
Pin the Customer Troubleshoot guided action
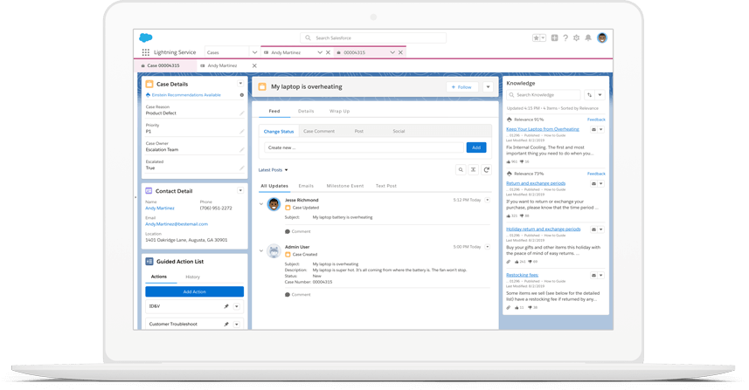click(226, 325)
